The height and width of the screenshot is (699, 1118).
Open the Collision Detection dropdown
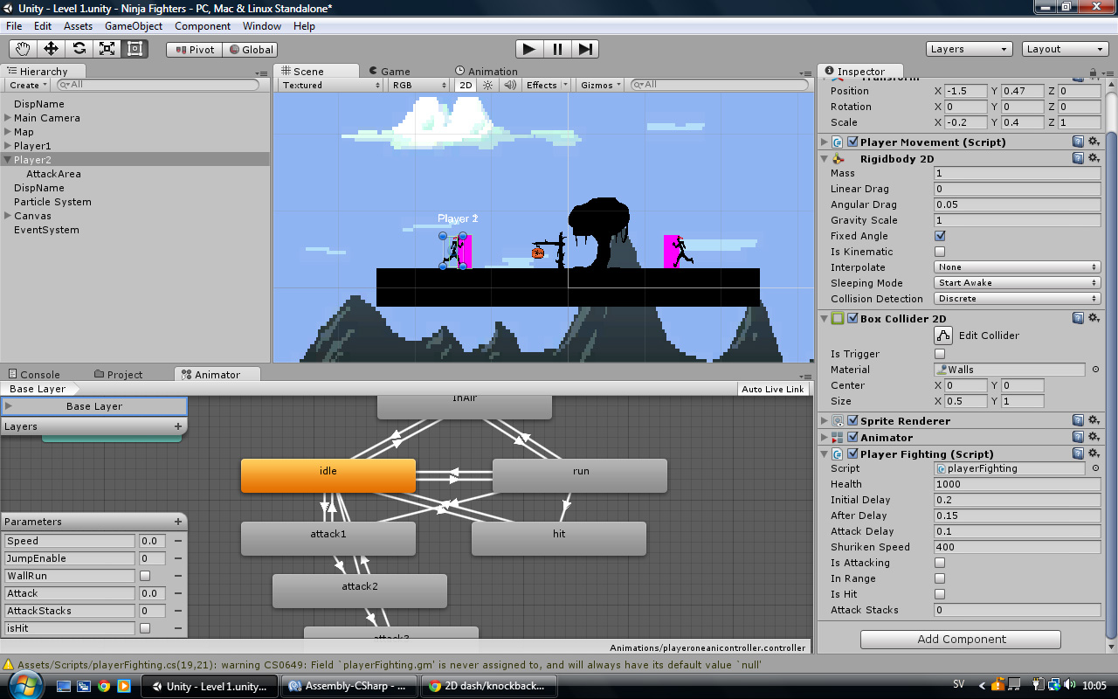coord(1016,299)
